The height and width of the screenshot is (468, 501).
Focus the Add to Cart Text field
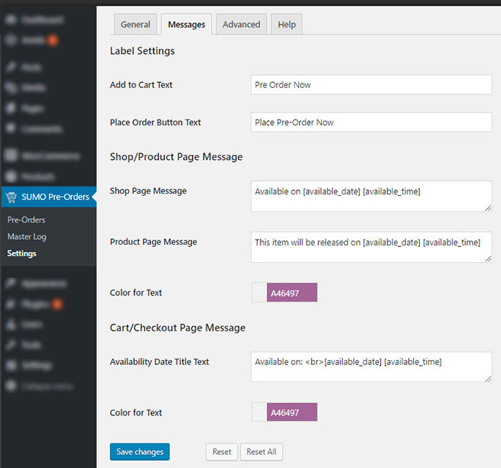pyautogui.click(x=371, y=85)
